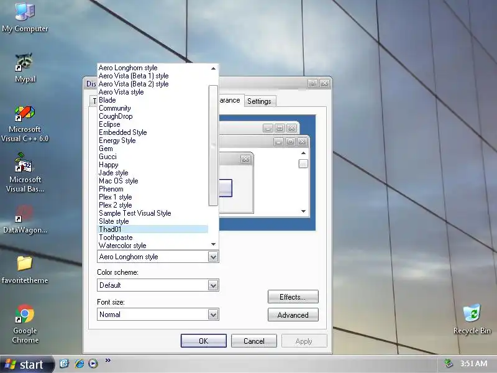
Task: Pick the Eclipse visual style
Action: [152, 124]
